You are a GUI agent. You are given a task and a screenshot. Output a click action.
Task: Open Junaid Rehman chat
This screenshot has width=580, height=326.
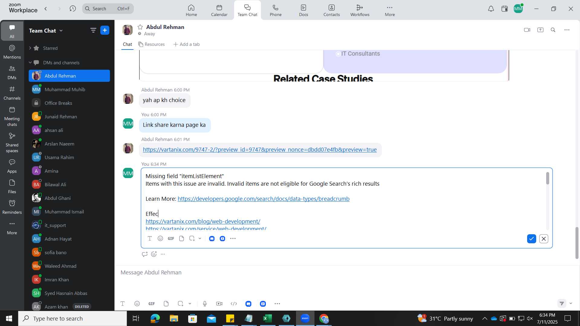[69, 117]
